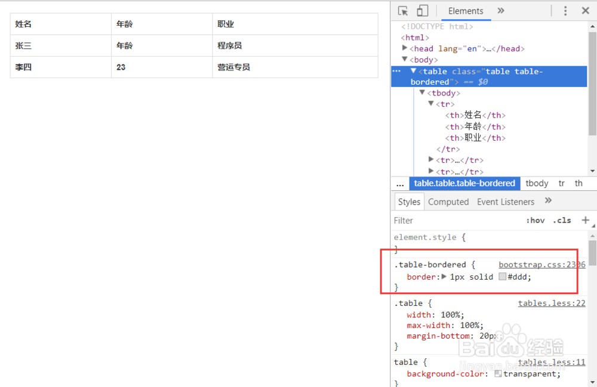Collapse the selected table element node
Screen dimensions: 597x387
click(413, 71)
